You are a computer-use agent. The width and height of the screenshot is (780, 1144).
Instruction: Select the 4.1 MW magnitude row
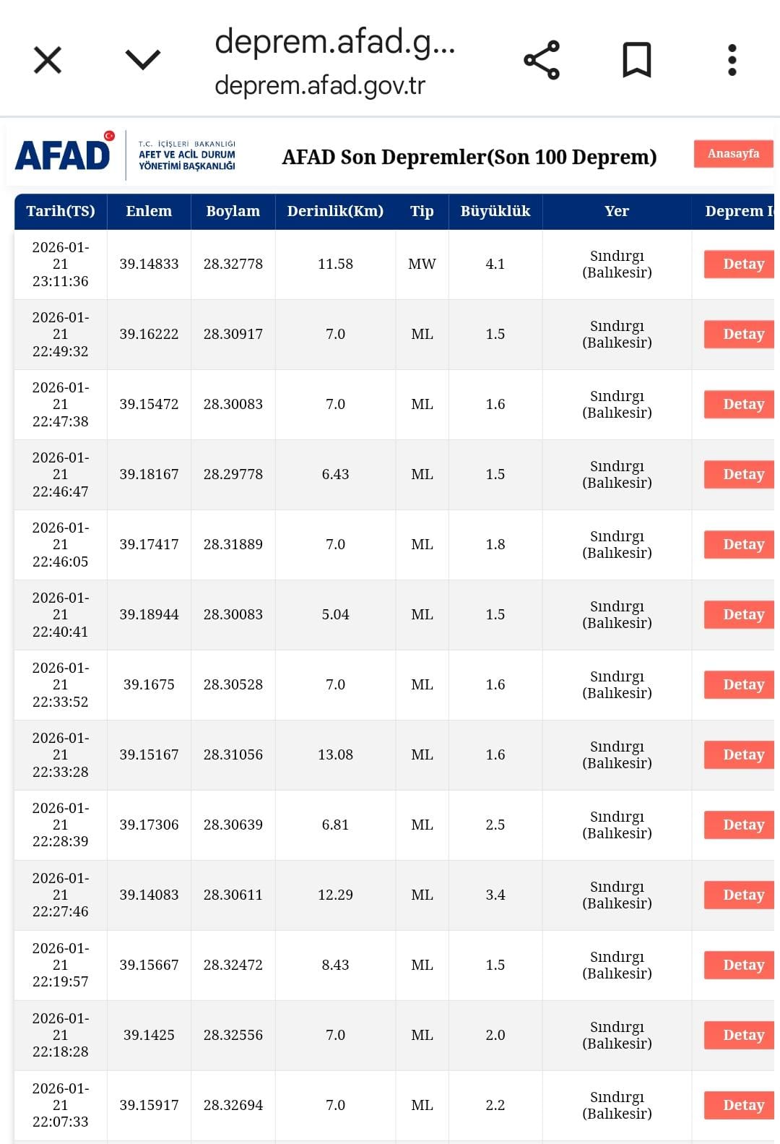pyautogui.click(x=495, y=264)
